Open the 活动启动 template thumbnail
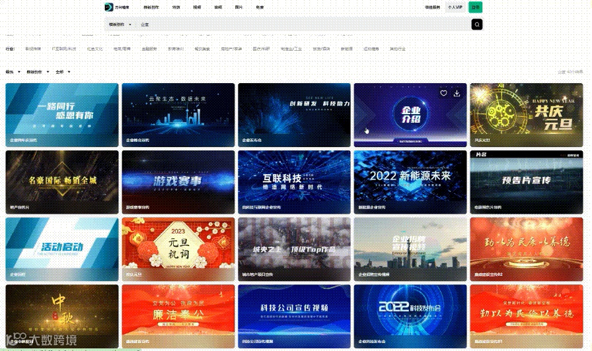This screenshot has height=351, width=592. (x=62, y=249)
